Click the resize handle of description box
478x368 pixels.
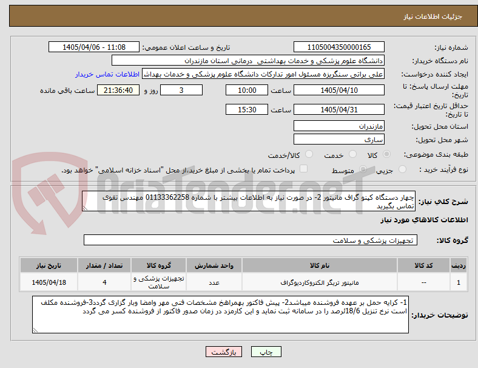(85, 208)
